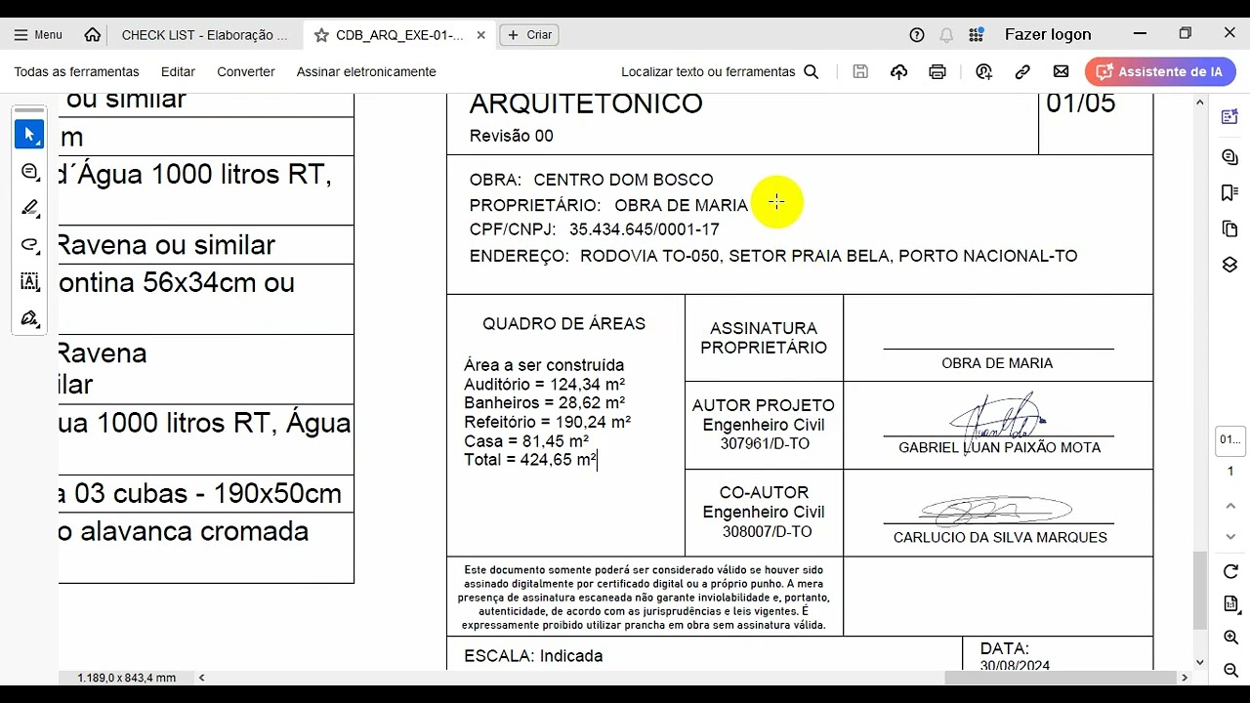Click the name 'CARLUCIO DA SILVA MARQUES'
This screenshot has height=703, width=1250.
pyautogui.click(x=1000, y=537)
